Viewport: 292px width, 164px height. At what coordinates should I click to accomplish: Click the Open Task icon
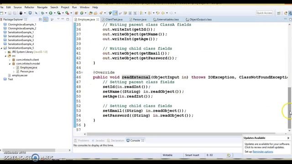coord(95,13)
